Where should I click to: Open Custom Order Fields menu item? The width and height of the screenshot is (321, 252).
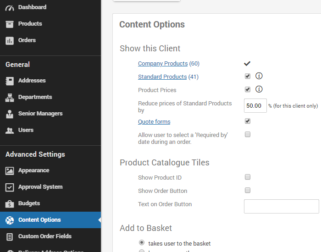[44, 236]
